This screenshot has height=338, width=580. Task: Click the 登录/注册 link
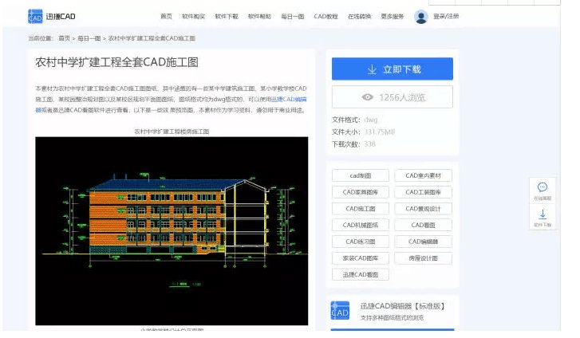coord(446,16)
